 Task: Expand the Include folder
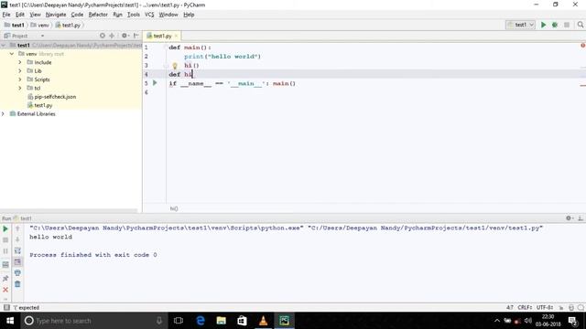(x=20, y=62)
